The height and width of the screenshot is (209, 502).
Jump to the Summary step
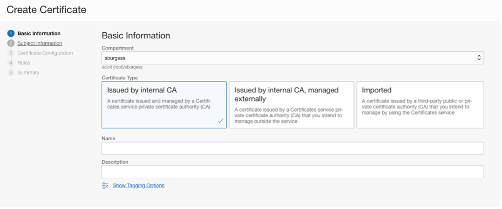click(x=28, y=73)
